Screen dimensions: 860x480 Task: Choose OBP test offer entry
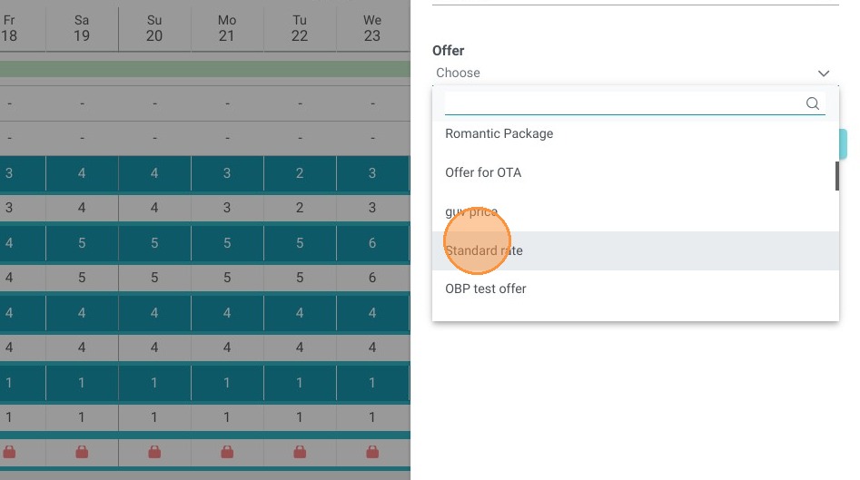pos(635,289)
